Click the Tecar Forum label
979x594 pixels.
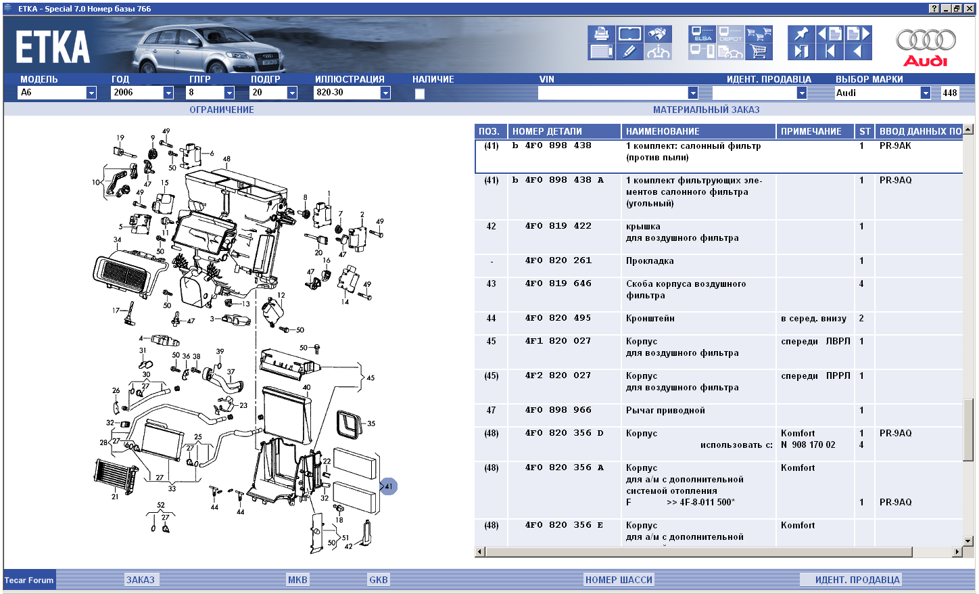[29, 580]
